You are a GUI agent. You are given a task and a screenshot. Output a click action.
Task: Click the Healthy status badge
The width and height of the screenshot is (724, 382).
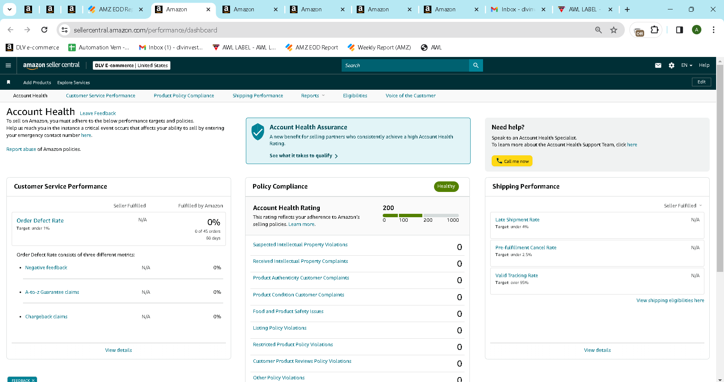tap(446, 186)
